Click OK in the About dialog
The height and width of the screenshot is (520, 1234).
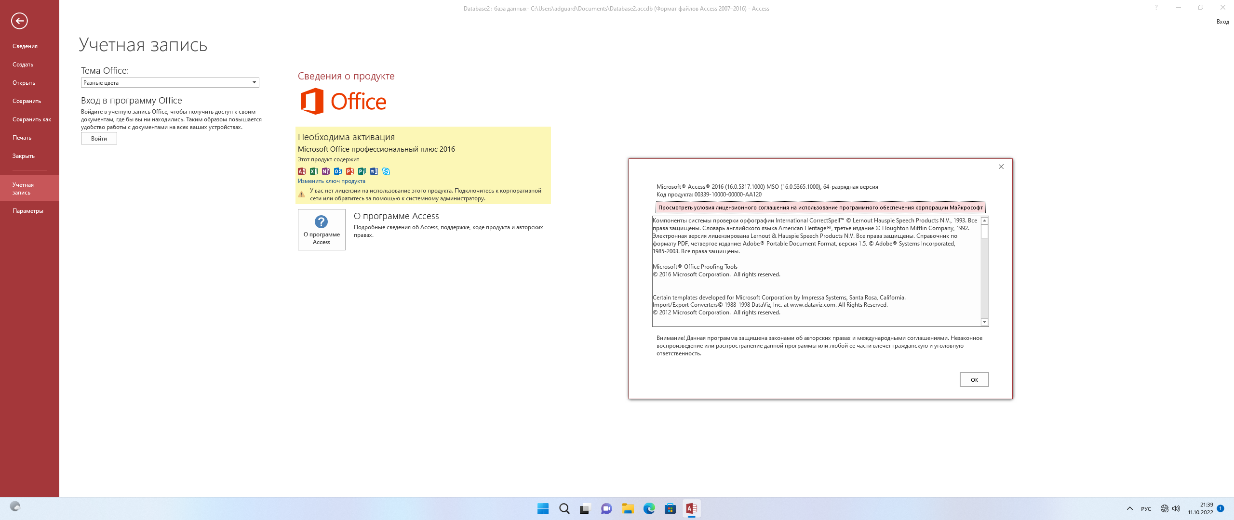coord(974,380)
